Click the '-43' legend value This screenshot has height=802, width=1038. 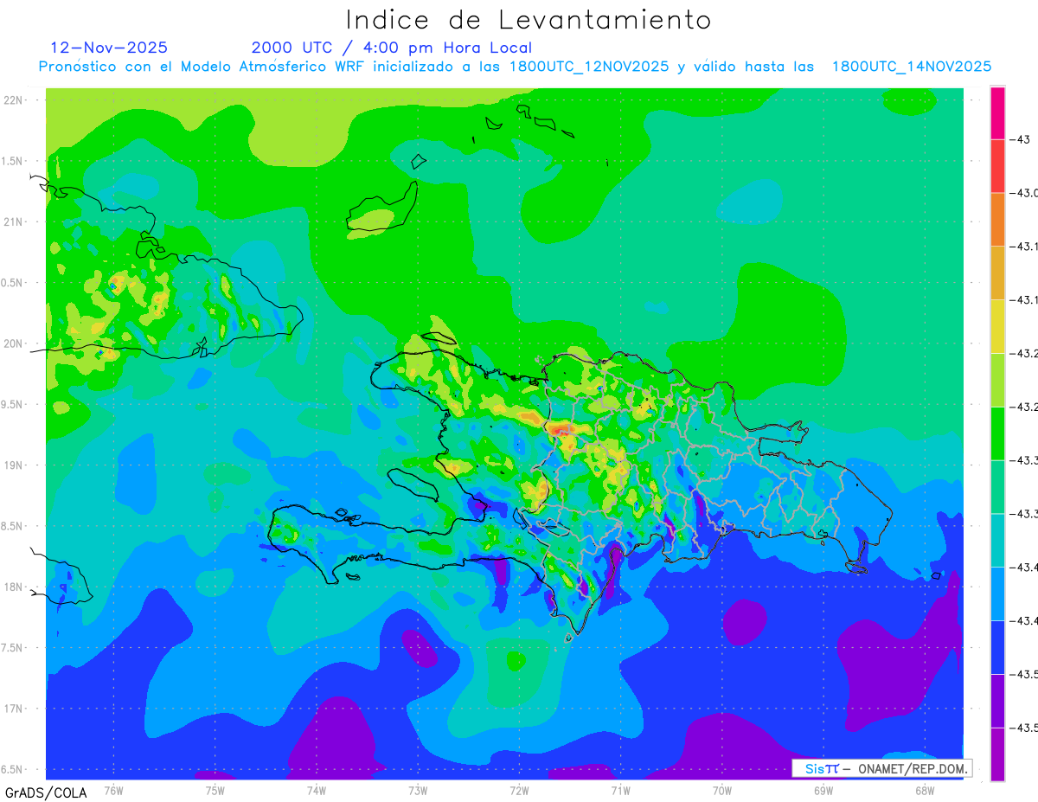tap(1020, 139)
